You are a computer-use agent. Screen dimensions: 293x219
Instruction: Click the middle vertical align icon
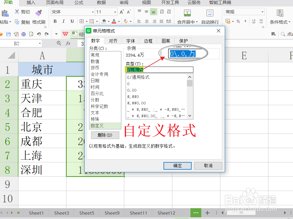[x=146, y=12]
